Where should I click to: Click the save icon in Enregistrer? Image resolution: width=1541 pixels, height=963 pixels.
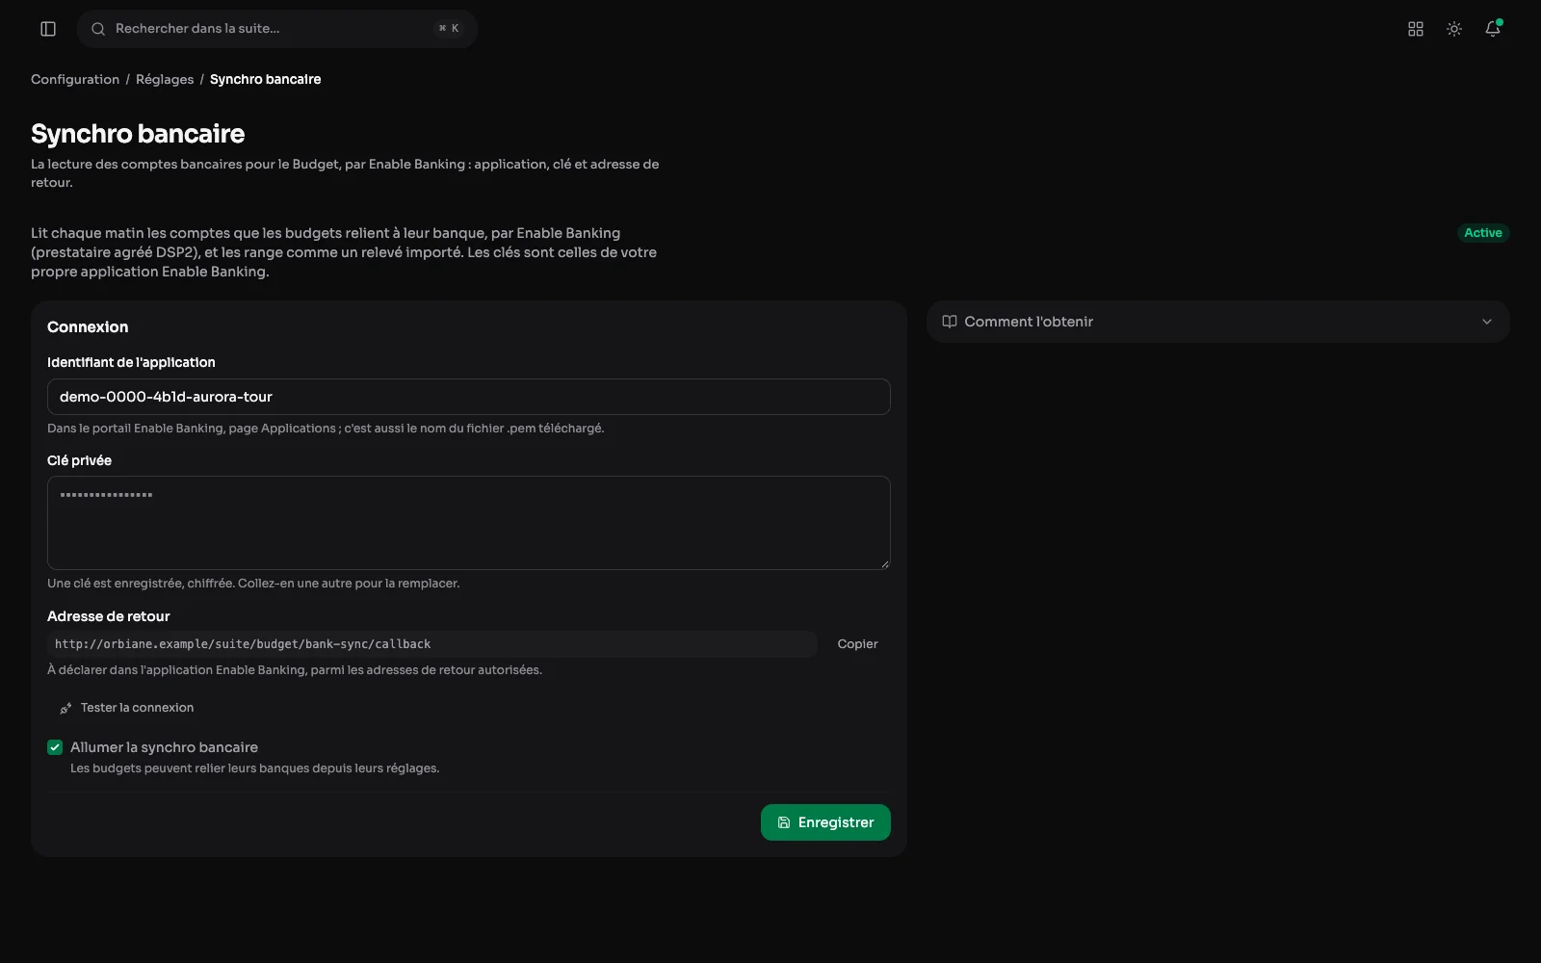784,822
